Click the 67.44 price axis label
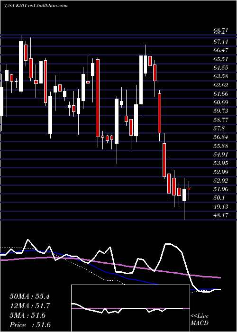This screenshot has height=332, width=237. coord(220,42)
